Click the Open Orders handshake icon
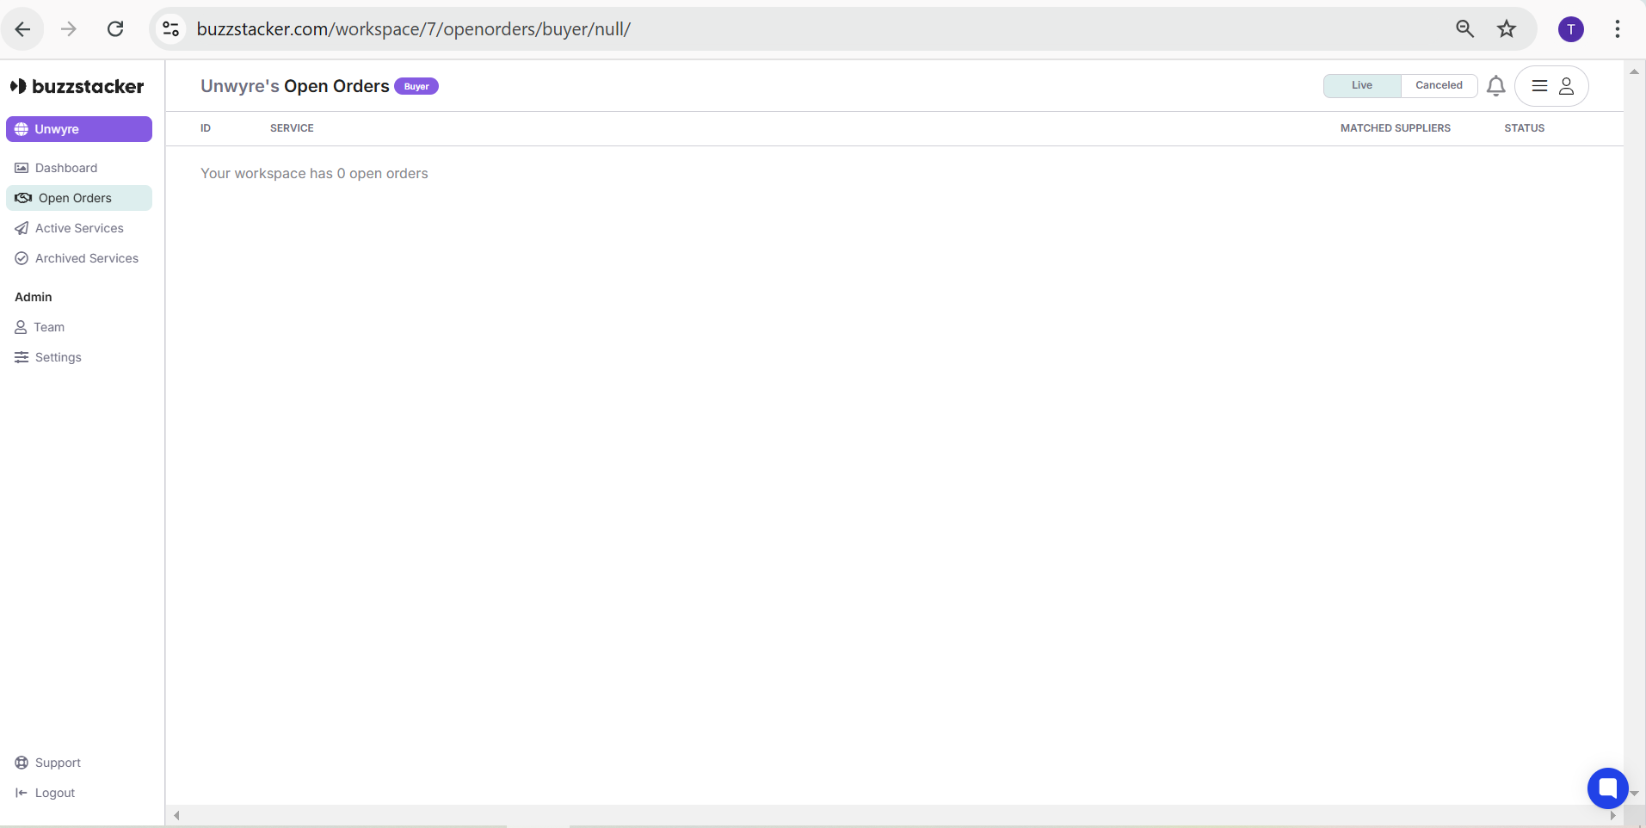 (23, 198)
